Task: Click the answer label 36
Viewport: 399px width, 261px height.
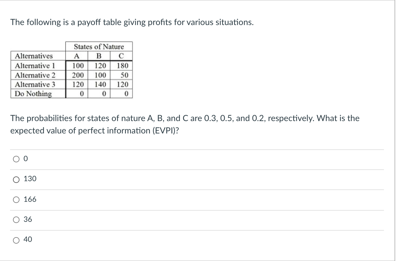Action: (x=28, y=219)
